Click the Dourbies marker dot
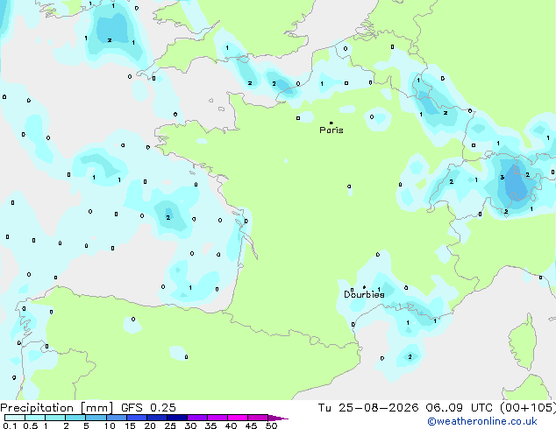 (x=364, y=287)
